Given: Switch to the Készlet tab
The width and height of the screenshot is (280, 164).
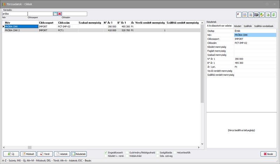Looking at the screenshot, I should tap(238, 26).
